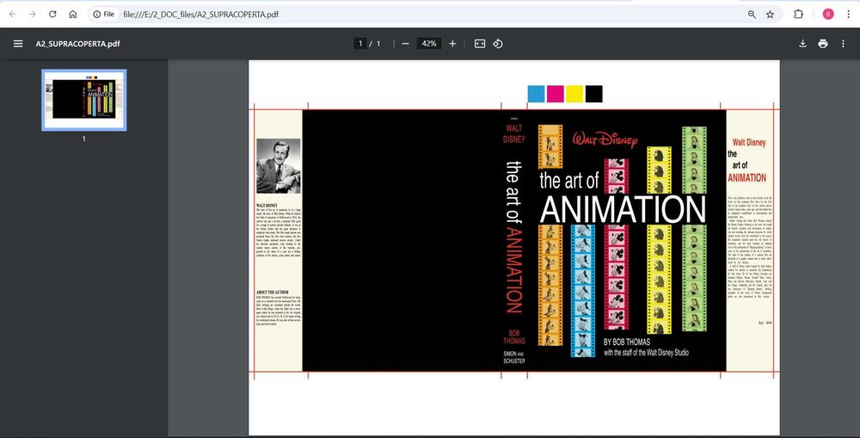Download the PDF file
The image size is (860, 438).
[x=802, y=43]
